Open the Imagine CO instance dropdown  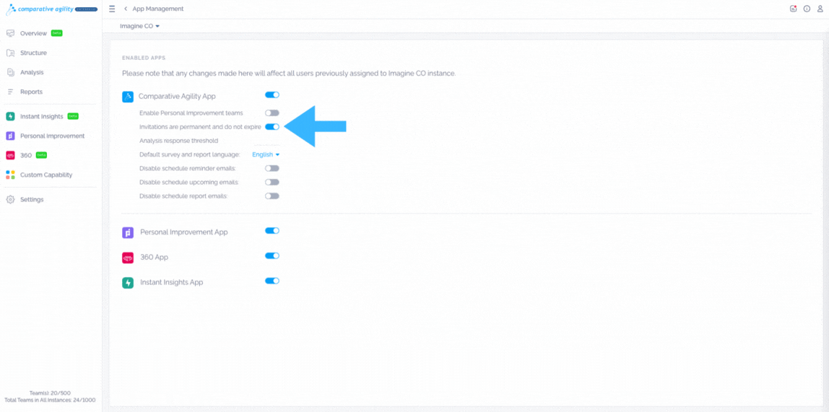(139, 26)
